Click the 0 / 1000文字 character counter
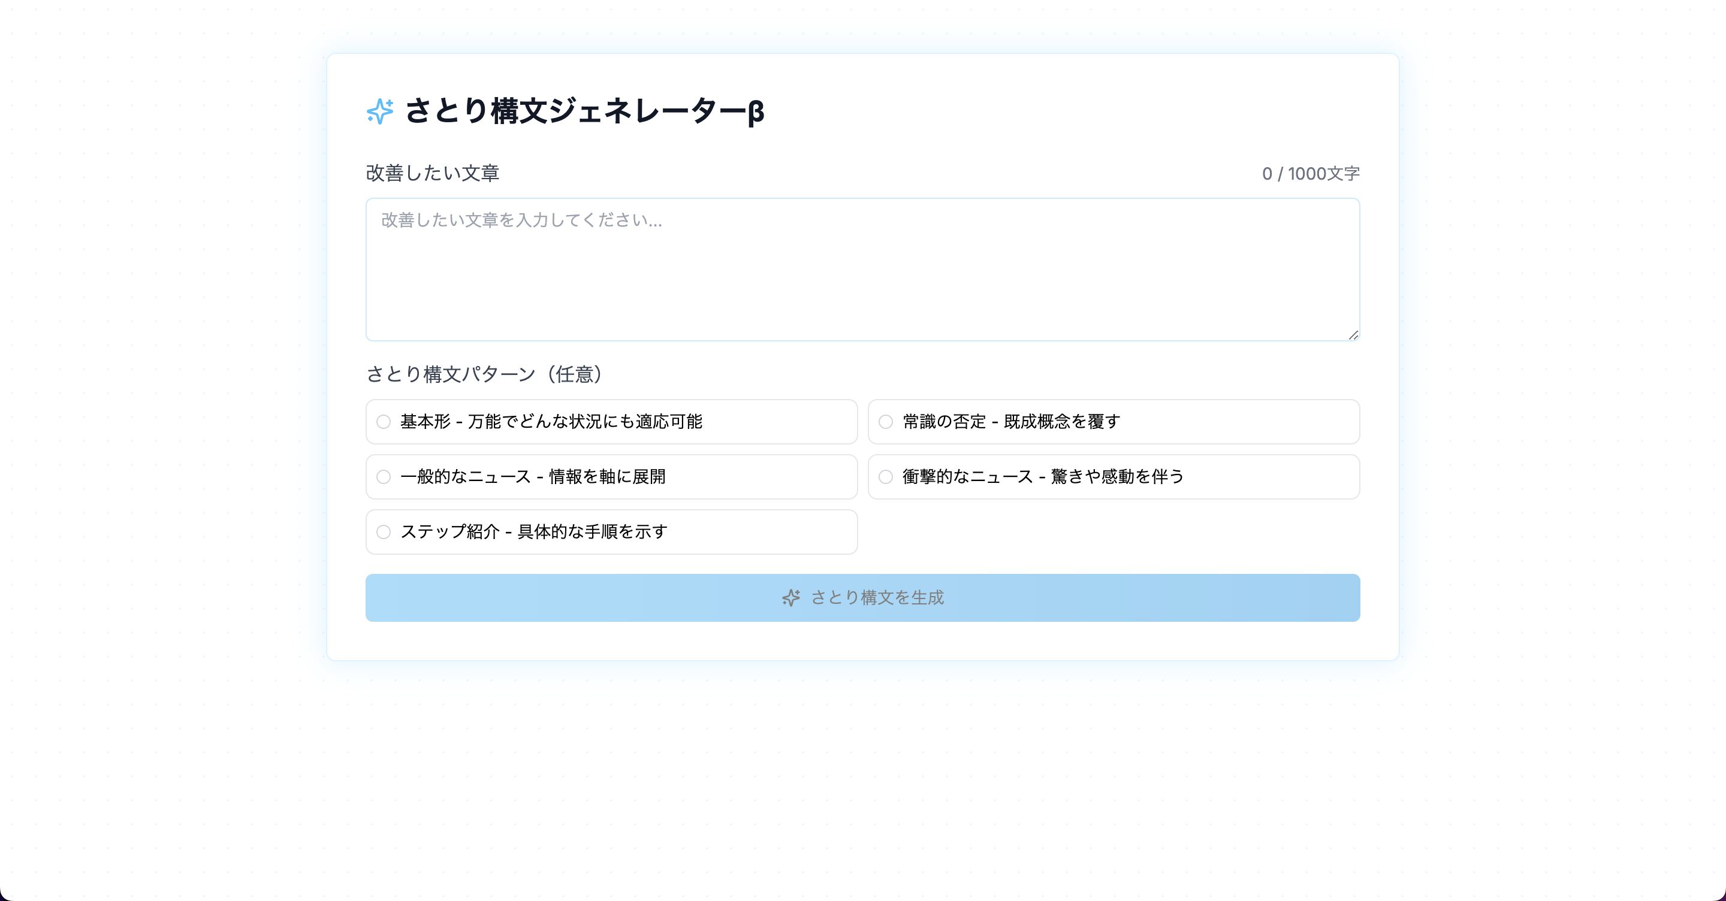 click(x=1310, y=174)
